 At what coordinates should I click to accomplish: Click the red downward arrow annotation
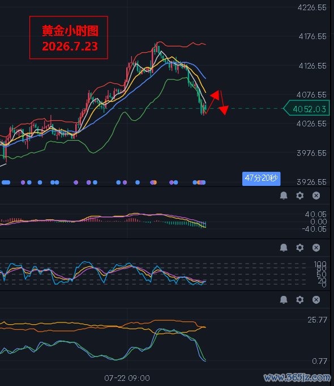(x=223, y=103)
